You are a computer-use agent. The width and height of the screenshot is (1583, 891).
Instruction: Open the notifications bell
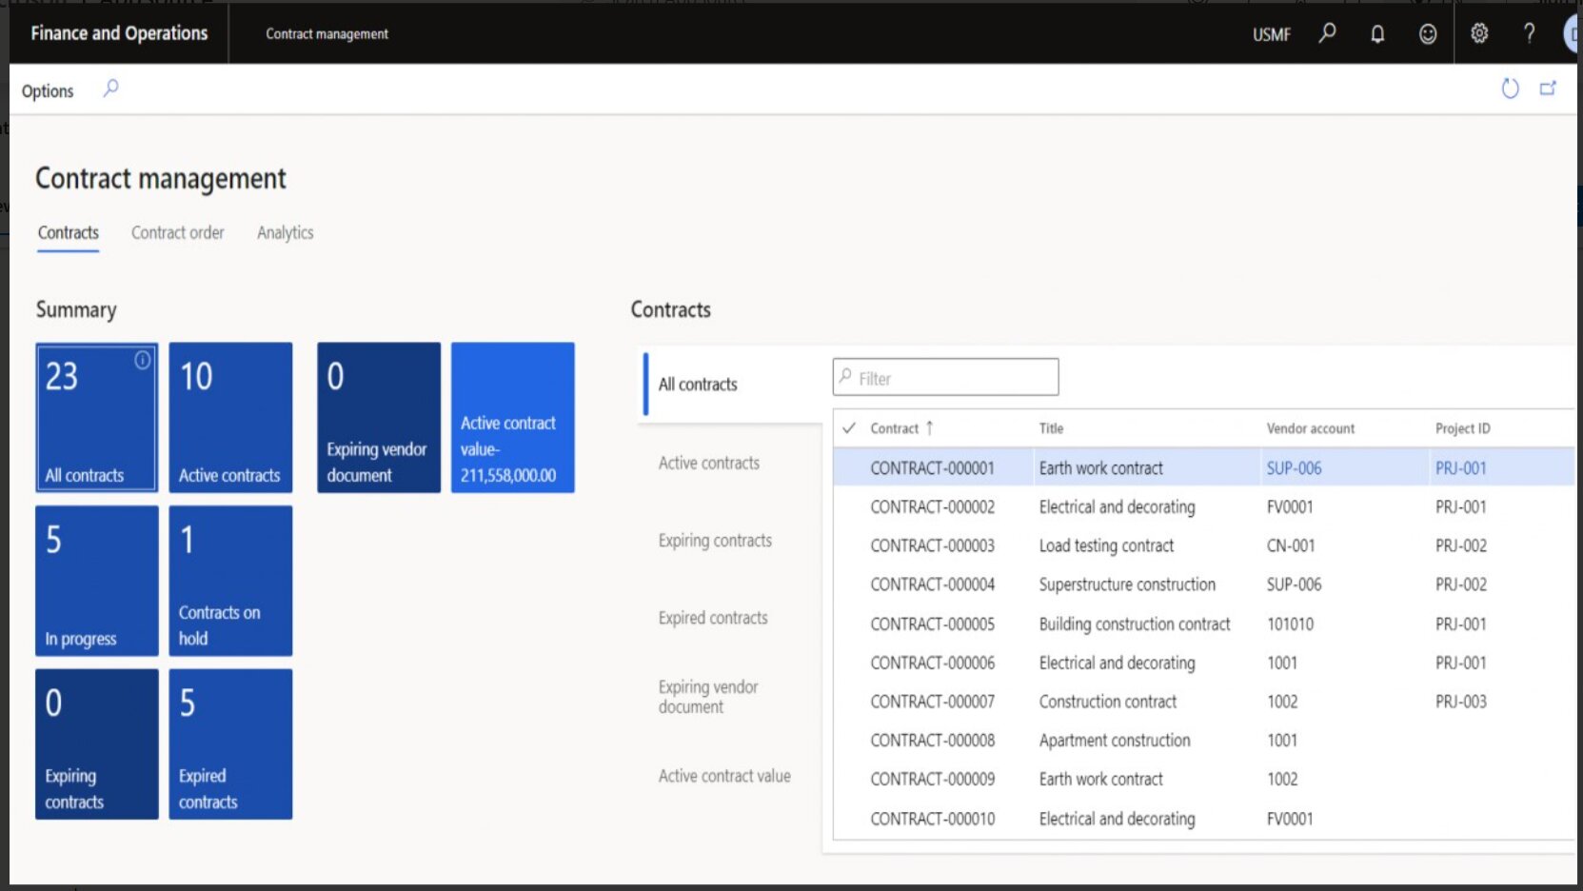pyautogui.click(x=1377, y=34)
